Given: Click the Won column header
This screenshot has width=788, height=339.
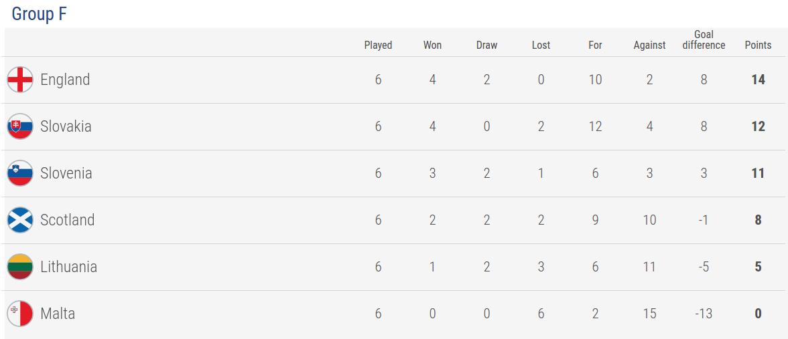Looking at the screenshot, I should [x=432, y=45].
